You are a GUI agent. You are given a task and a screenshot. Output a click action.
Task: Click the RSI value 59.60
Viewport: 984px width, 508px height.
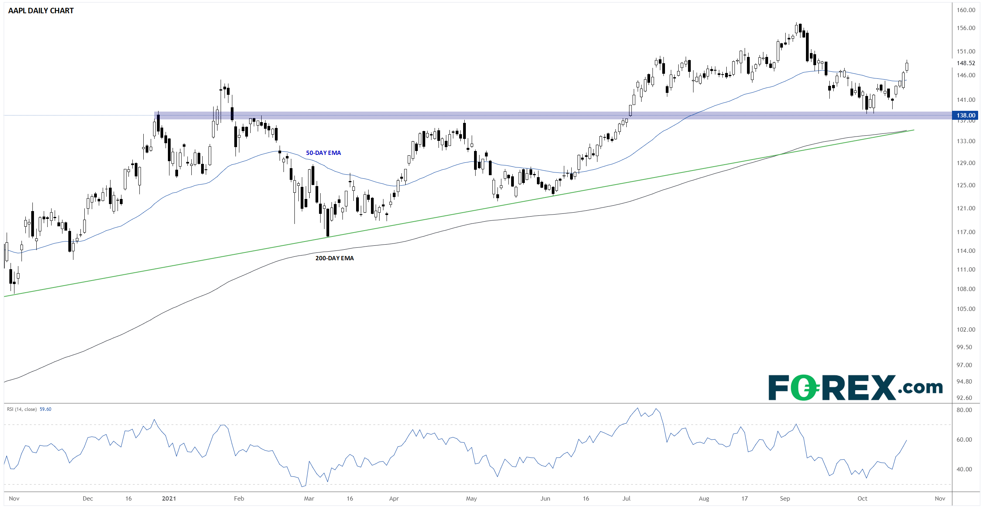[x=45, y=409]
